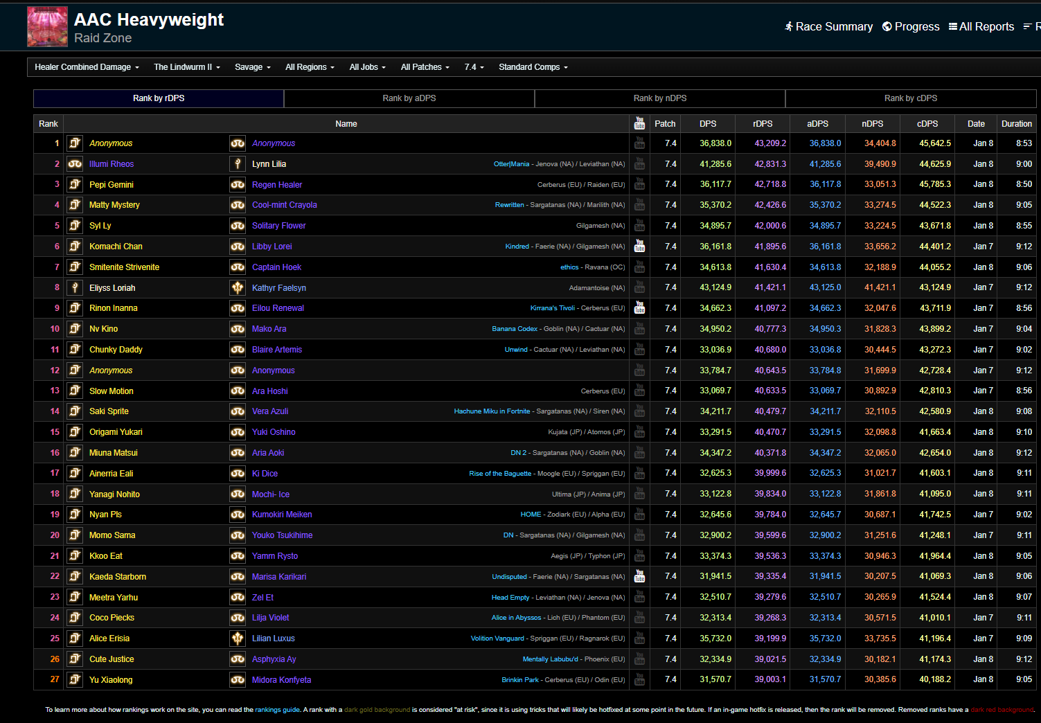The height and width of the screenshot is (723, 1041).
Task: Open the Rise of the Baguette guild link
Action: tap(500, 474)
